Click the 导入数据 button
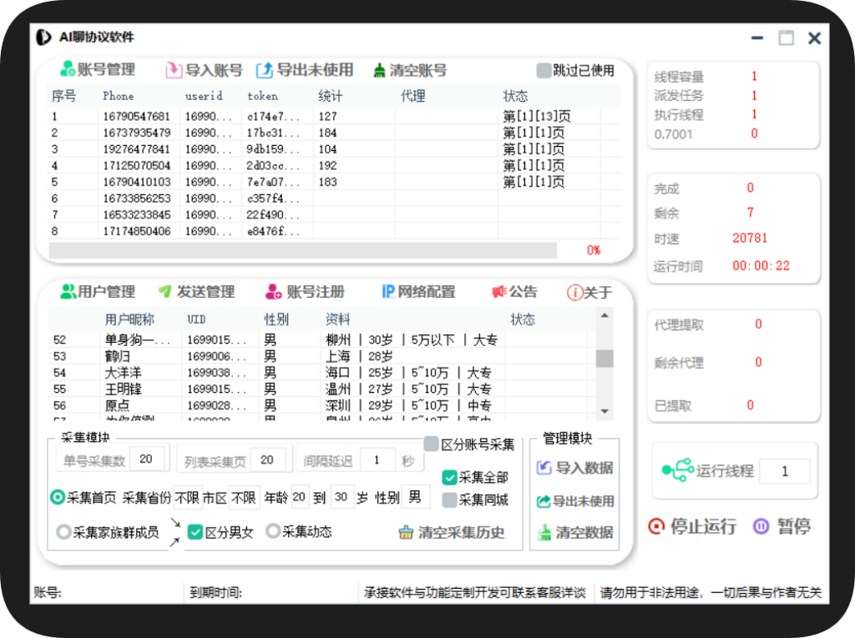Viewport: 855px width, 638px height. (x=574, y=469)
